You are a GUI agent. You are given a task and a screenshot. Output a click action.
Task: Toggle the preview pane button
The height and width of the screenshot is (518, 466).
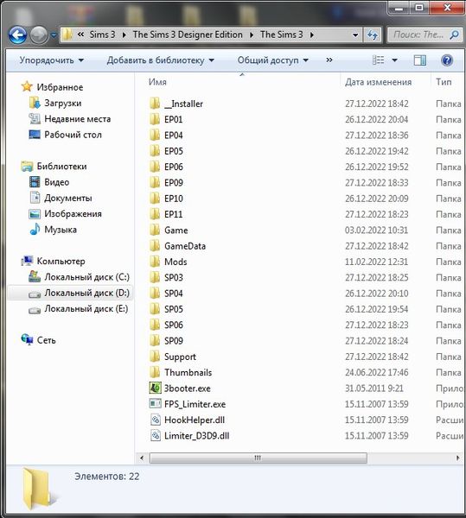pos(420,60)
